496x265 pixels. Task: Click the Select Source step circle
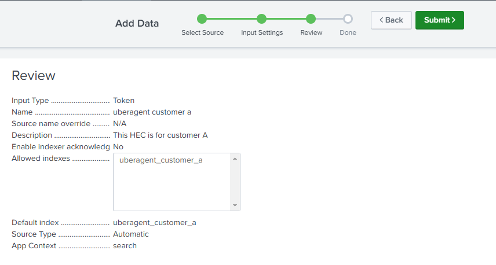202,19
